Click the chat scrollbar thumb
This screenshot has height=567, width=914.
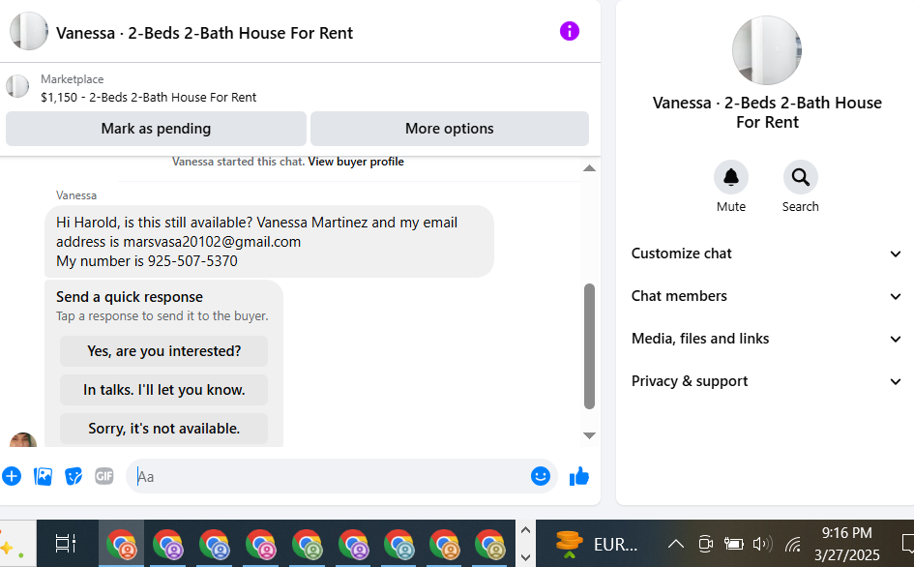pyautogui.click(x=589, y=346)
